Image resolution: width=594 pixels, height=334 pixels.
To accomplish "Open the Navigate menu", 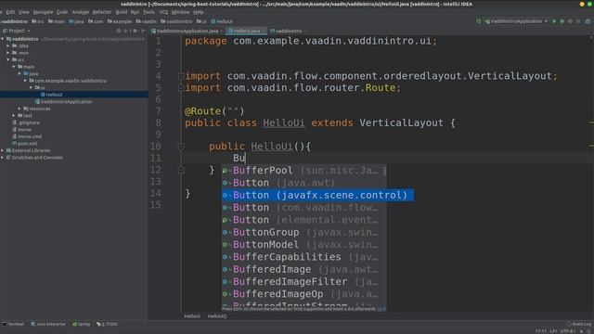I will coord(43,12).
